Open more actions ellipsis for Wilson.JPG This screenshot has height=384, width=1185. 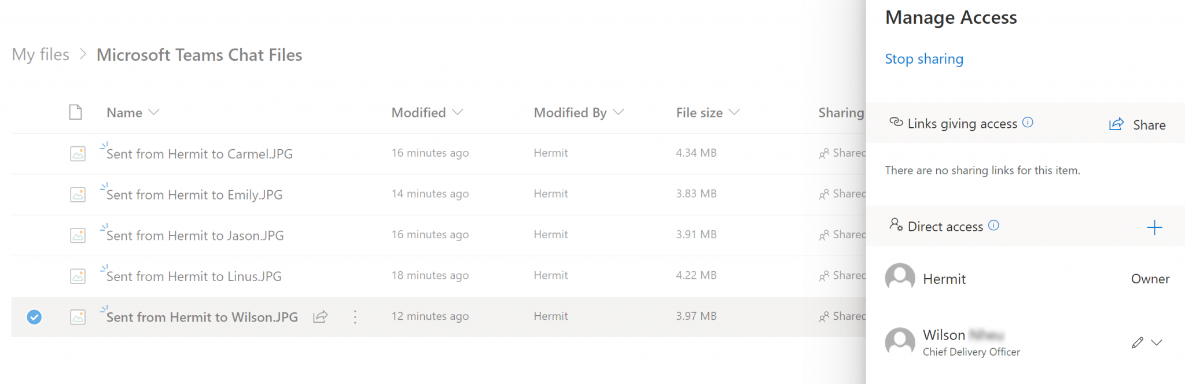click(355, 317)
